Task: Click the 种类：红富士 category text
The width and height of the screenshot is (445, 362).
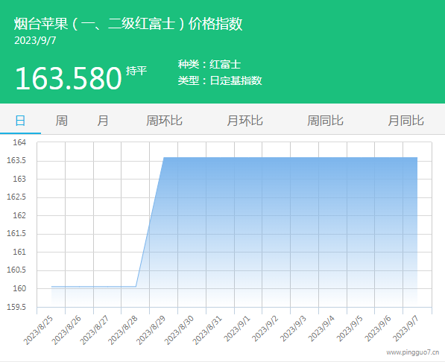Action: coord(209,64)
